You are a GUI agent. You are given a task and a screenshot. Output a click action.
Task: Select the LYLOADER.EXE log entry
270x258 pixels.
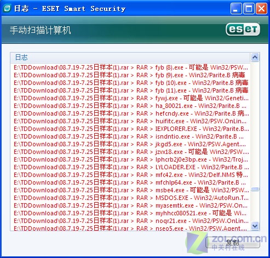pos(131,167)
